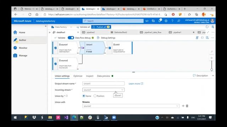
Task: Add transformation after source2 with plus
Action: tap(78, 69)
